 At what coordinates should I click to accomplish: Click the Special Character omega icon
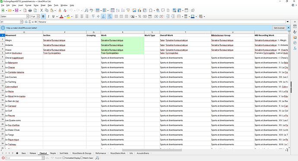[x=151, y=10]
